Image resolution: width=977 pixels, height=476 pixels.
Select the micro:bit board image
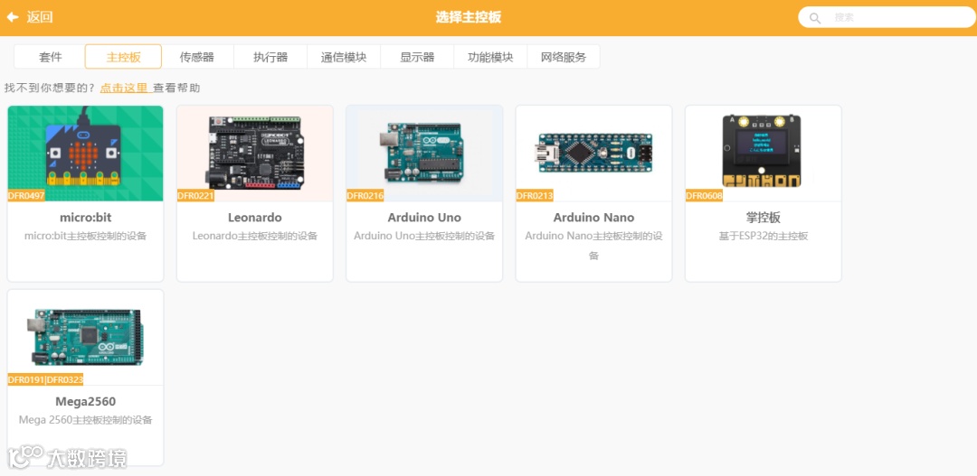(x=85, y=153)
